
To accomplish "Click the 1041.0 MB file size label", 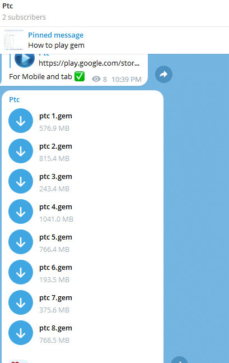I will click(56, 219).
